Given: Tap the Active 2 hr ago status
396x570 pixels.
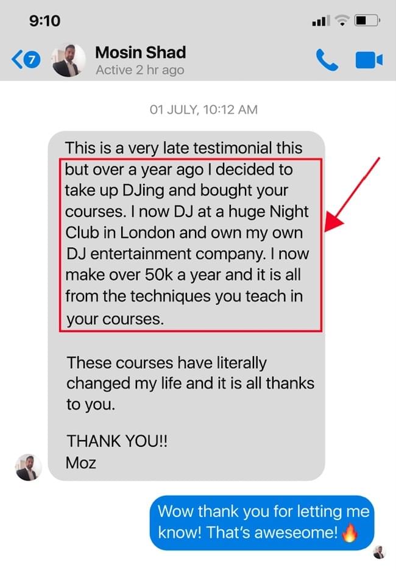Looking at the screenshot, I should point(140,69).
